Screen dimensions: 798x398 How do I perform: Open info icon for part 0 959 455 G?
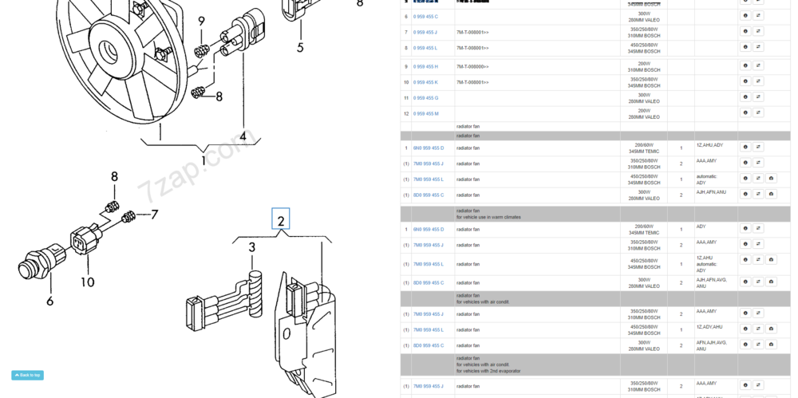tap(745, 97)
